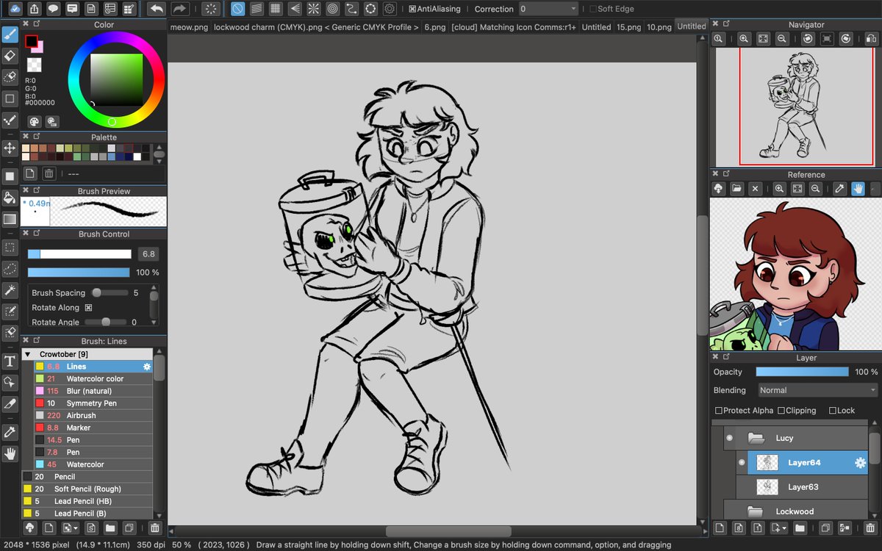This screenshot has width=882, height=551.
Task: Enable the vanishing point snap guide
Action: (x=295, y=9)
